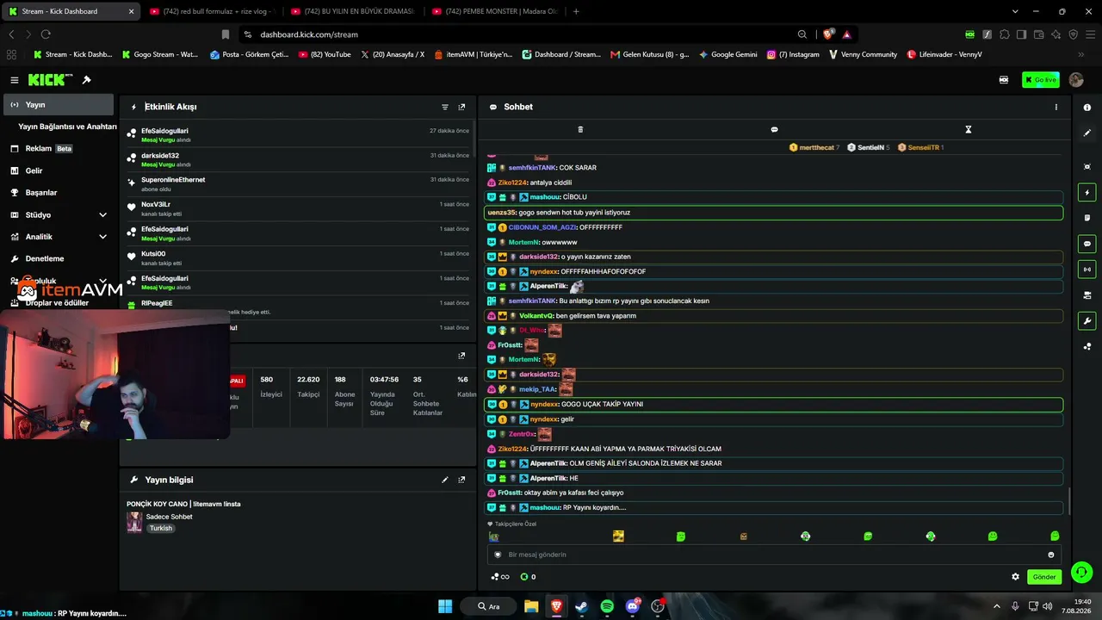The image size is (1102, 620).
Task: Click the Turkish language tag
Action: (x=161, y=528)
